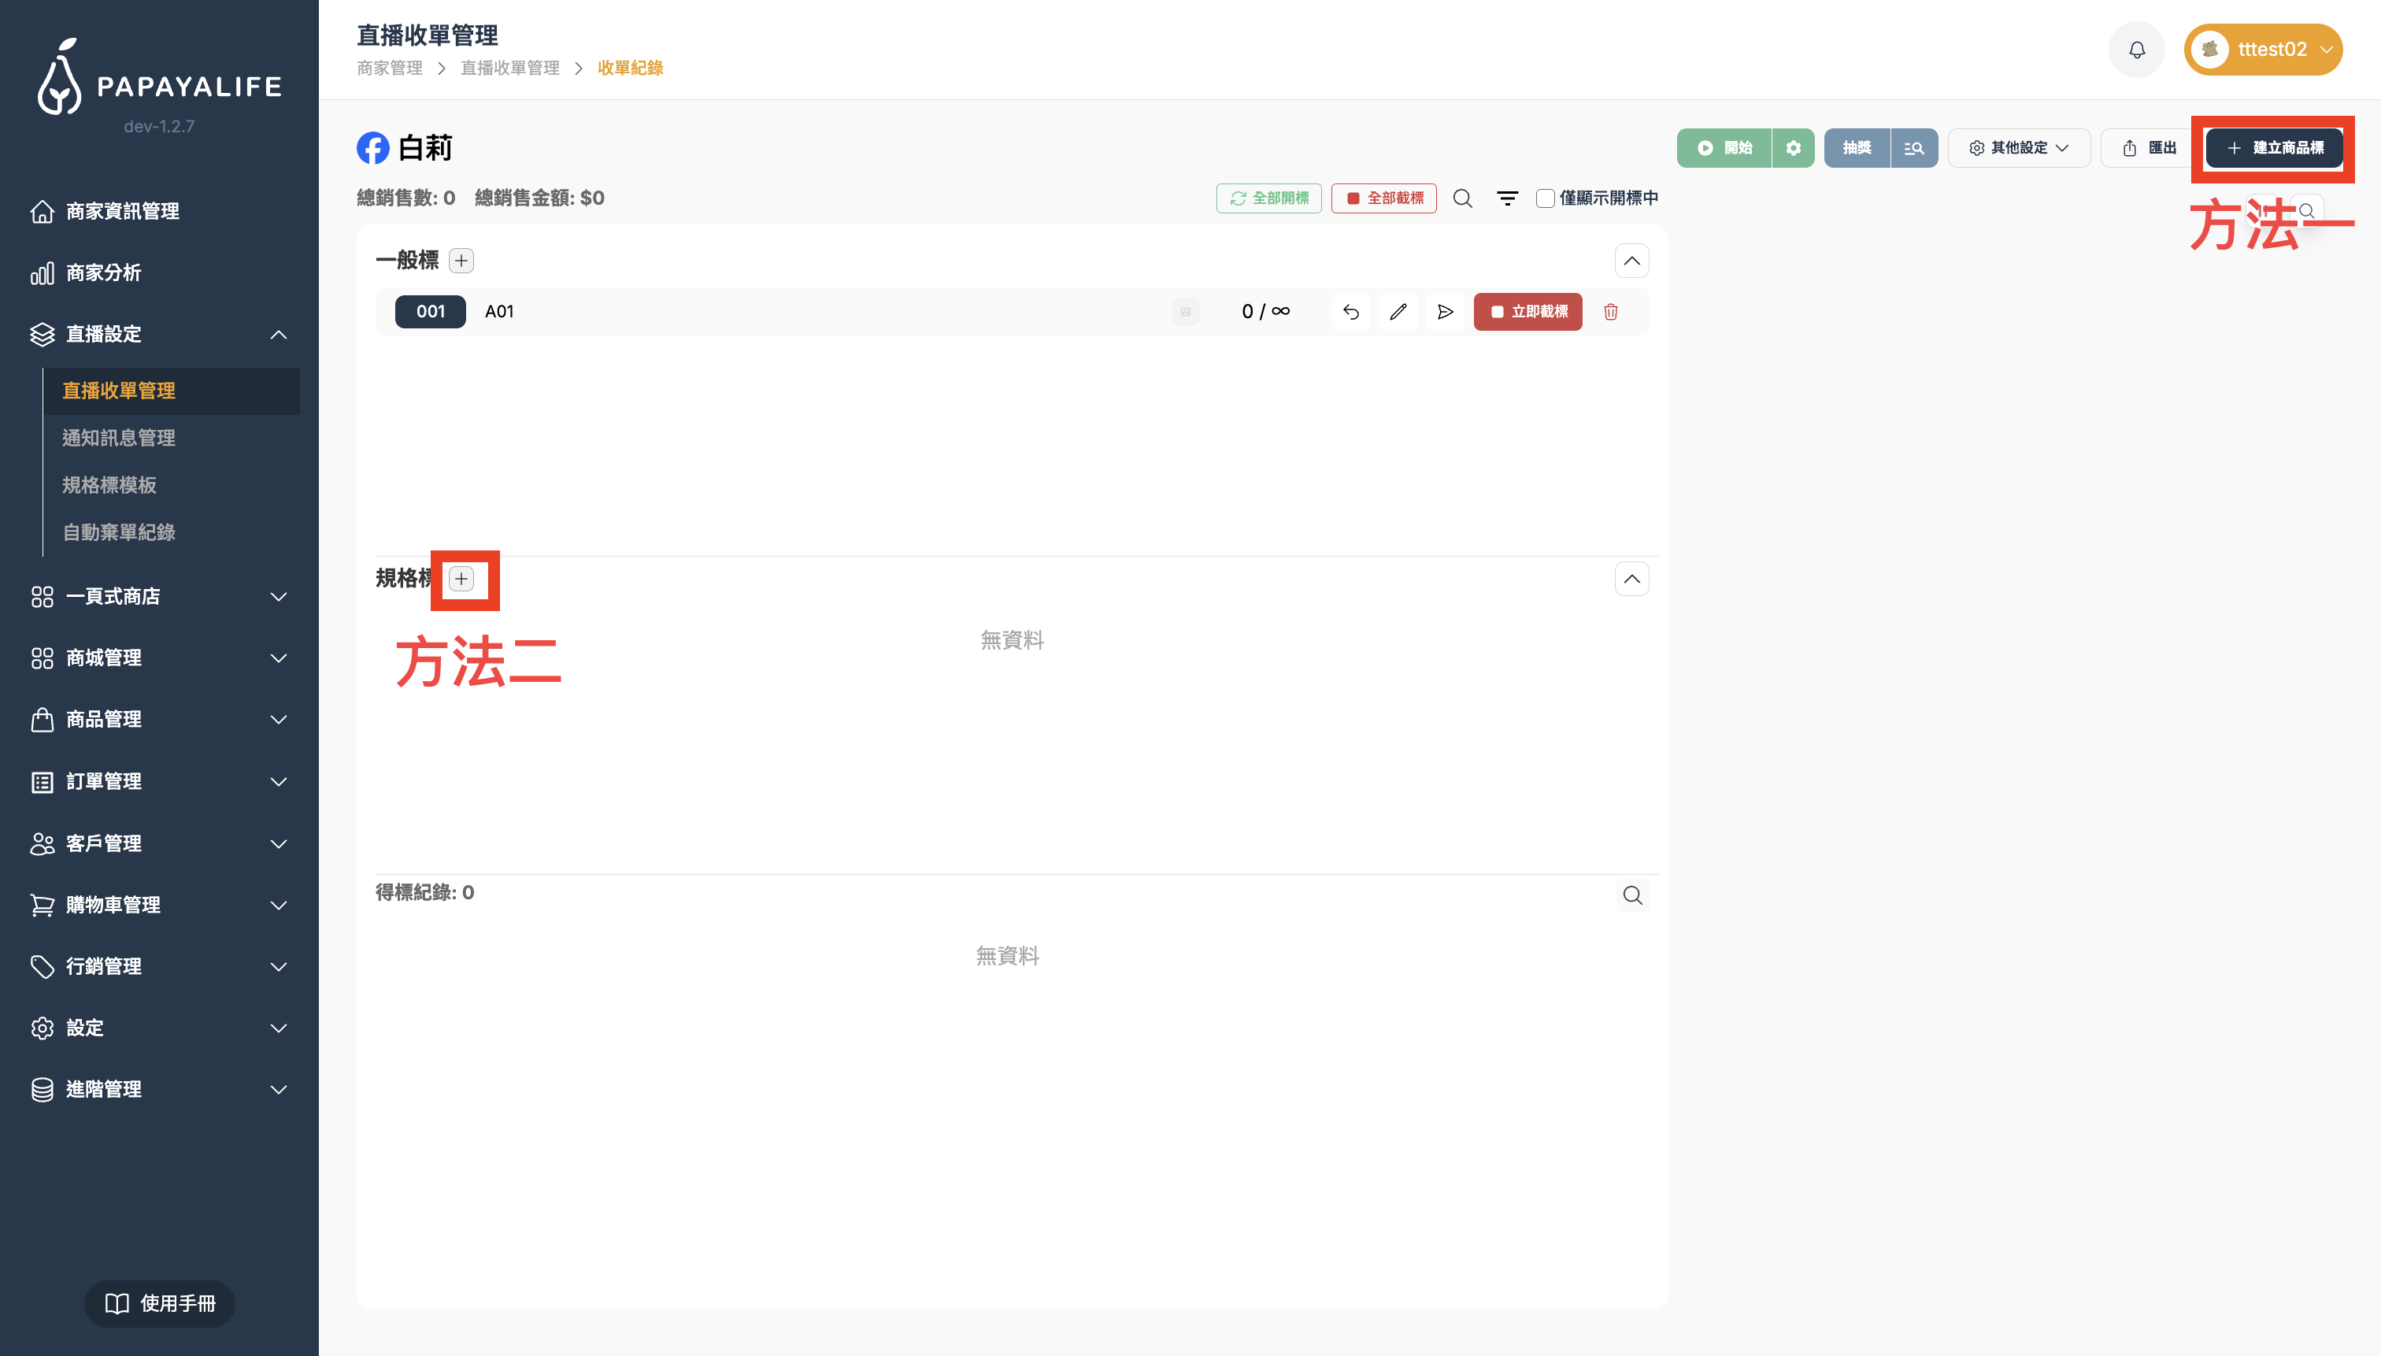Collapse the 一般標 section chevron
The image size is (2381, 1356).
1631,261
